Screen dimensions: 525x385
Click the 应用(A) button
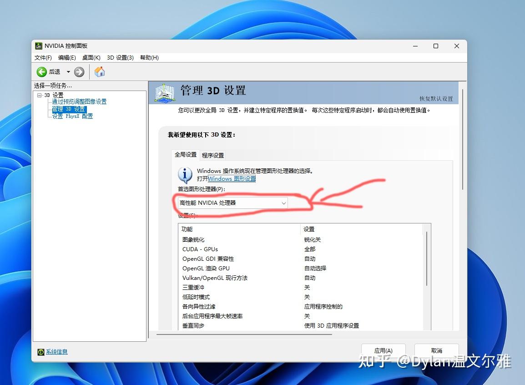tap(383, 350)
